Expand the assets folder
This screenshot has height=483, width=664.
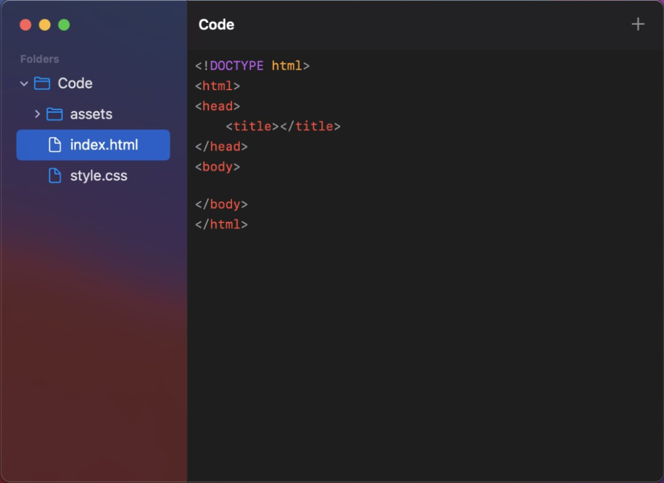pos(36,114)
